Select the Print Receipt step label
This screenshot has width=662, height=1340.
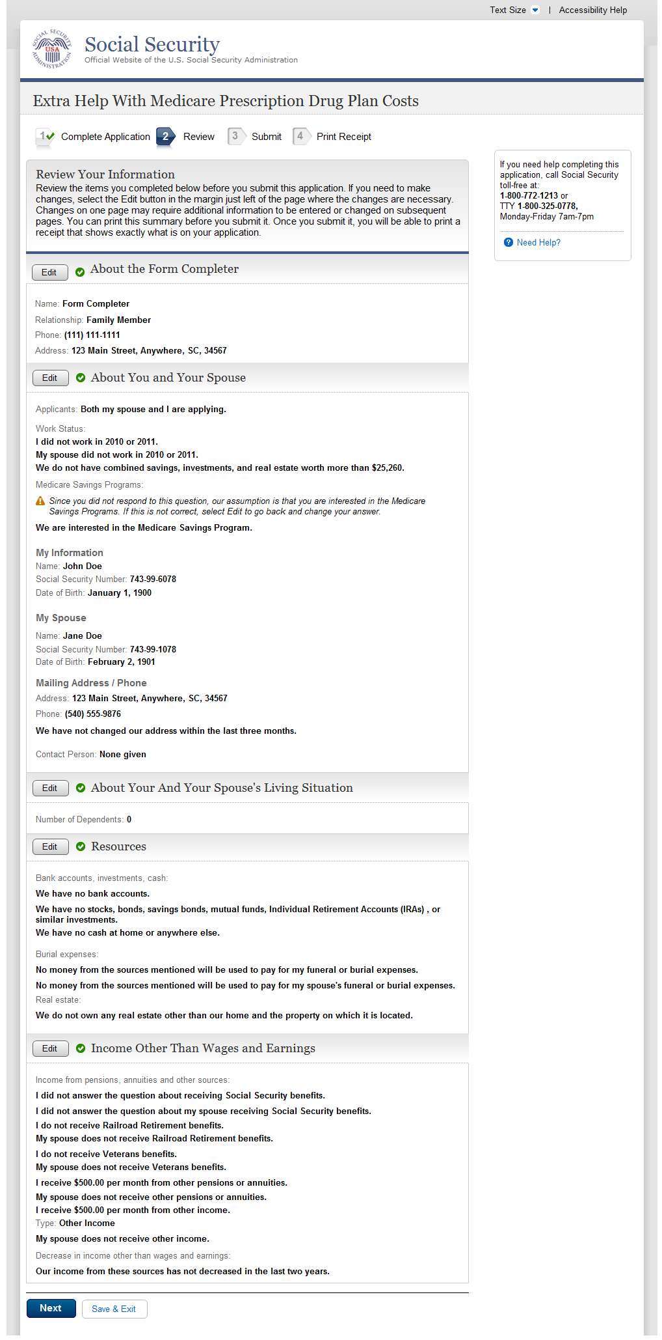click(343, 137)
